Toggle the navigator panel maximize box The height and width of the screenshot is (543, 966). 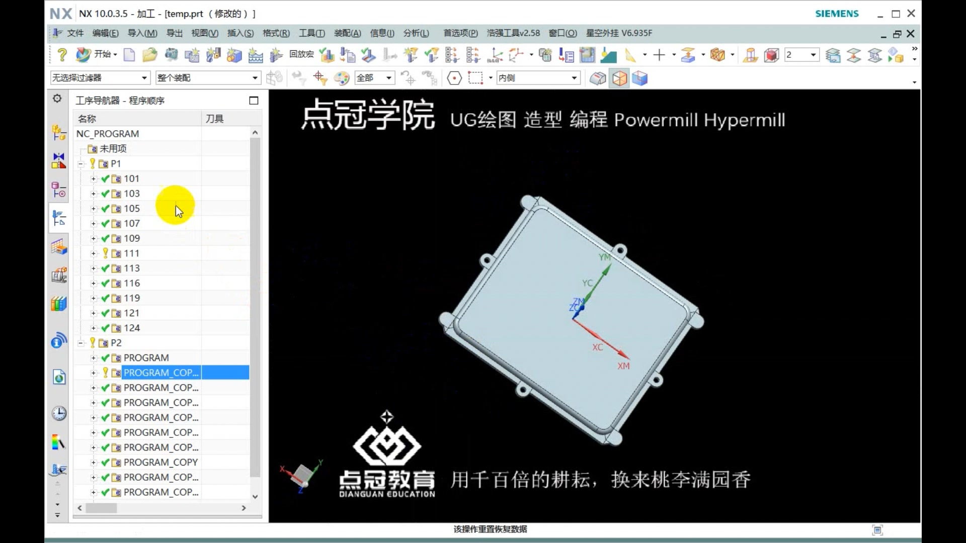click(254, 101)
